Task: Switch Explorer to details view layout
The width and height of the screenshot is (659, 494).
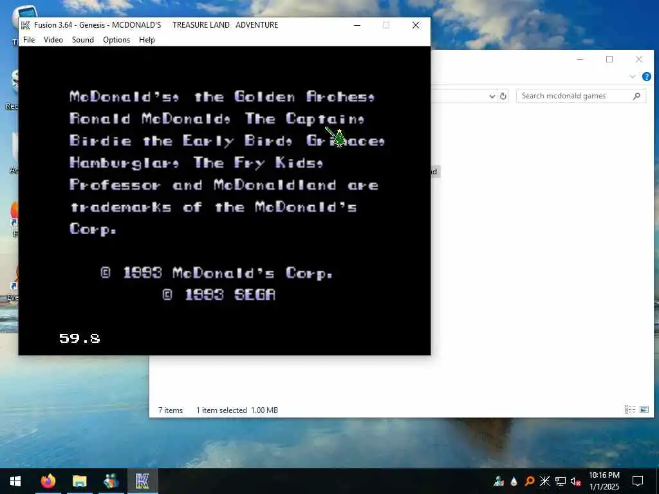Action: pyautogui.click(x=629, y=410)
